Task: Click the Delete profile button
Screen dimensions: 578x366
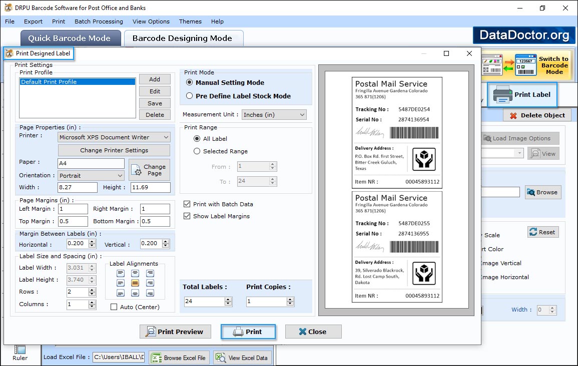Action: [155, 115]
